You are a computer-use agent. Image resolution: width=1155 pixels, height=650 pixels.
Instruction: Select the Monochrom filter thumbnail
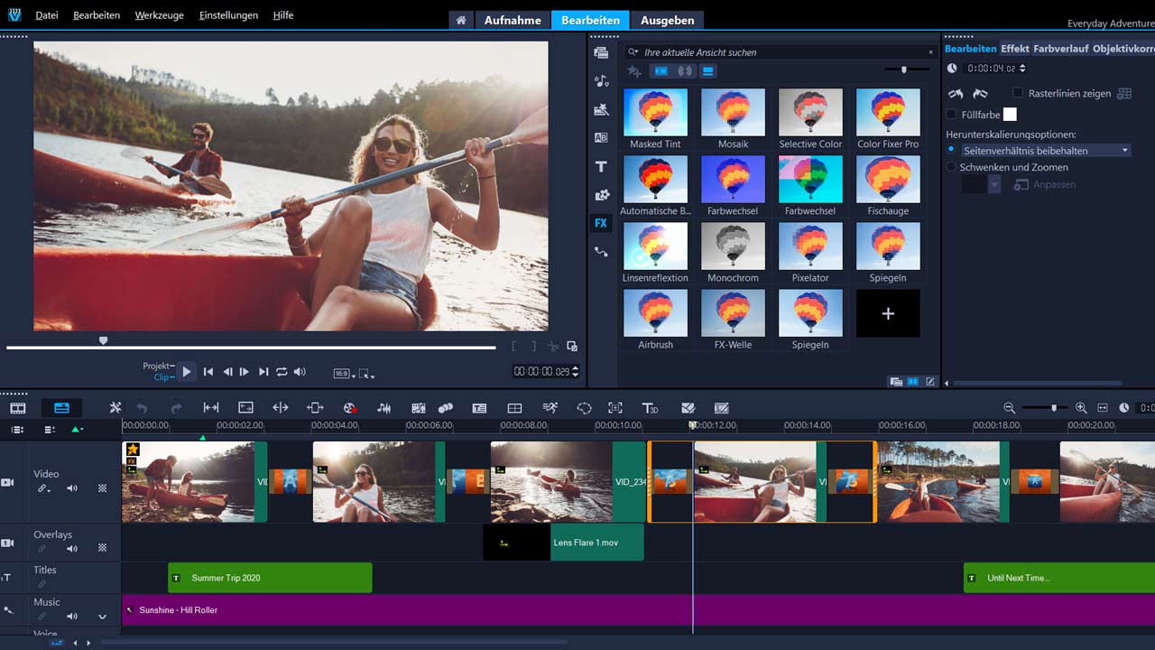[733, 246]
